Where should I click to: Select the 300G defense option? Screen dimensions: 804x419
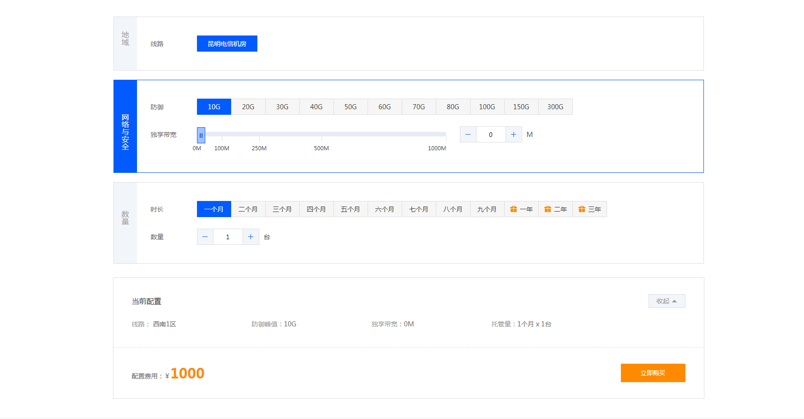point(555,106)
